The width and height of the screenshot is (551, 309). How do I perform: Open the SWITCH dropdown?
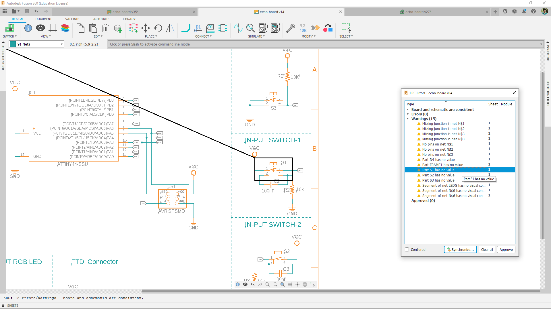[10, 36]
